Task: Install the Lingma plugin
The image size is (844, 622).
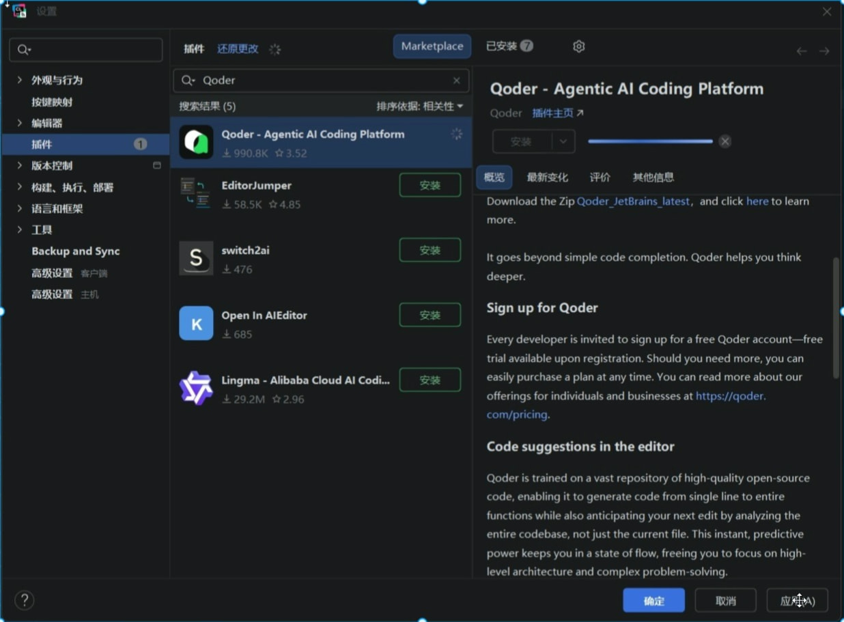Action: pyautogui.click(x=430, y=380)
